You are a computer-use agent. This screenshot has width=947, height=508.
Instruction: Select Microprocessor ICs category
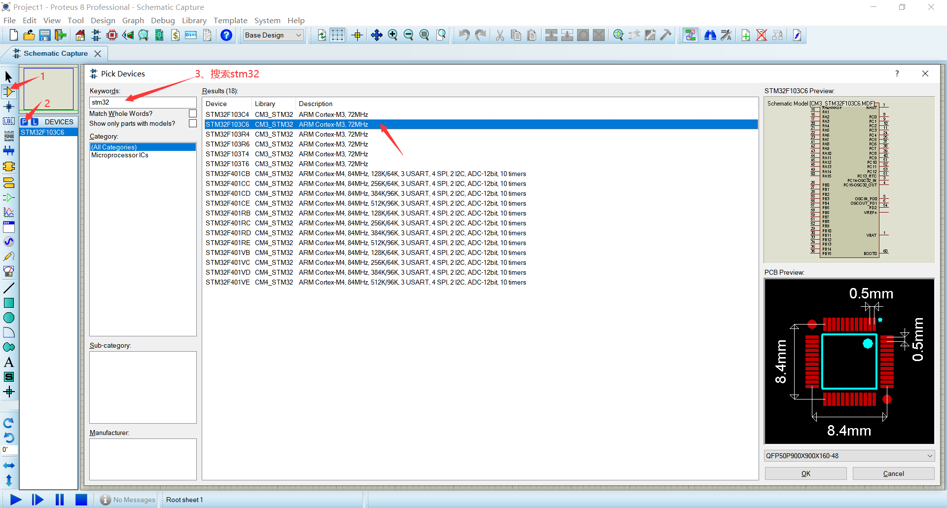tap(119, 155)
